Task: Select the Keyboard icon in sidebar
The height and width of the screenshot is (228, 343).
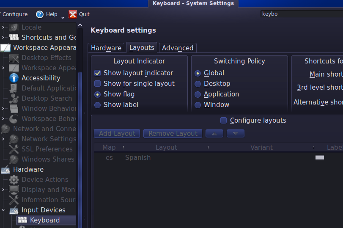Action: pos(22,220)
